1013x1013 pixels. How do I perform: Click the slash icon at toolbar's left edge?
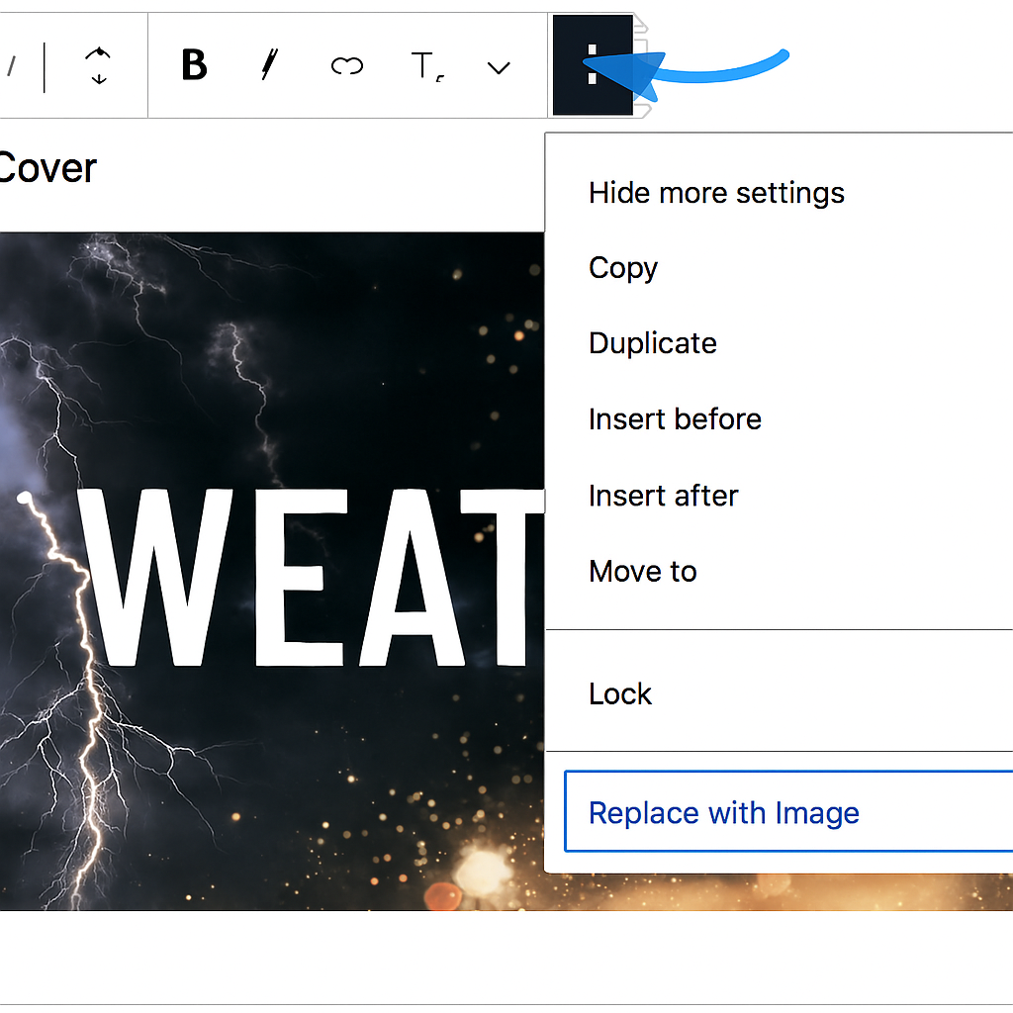12,66
